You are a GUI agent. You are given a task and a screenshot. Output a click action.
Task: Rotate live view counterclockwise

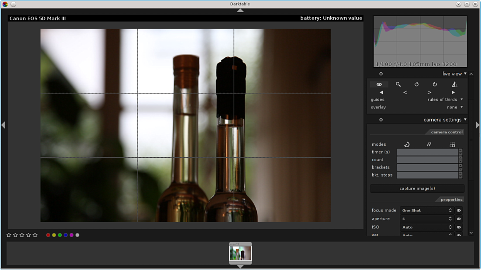pos(416,84)
